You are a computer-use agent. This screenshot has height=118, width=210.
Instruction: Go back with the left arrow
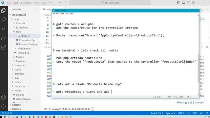point(60,3)
